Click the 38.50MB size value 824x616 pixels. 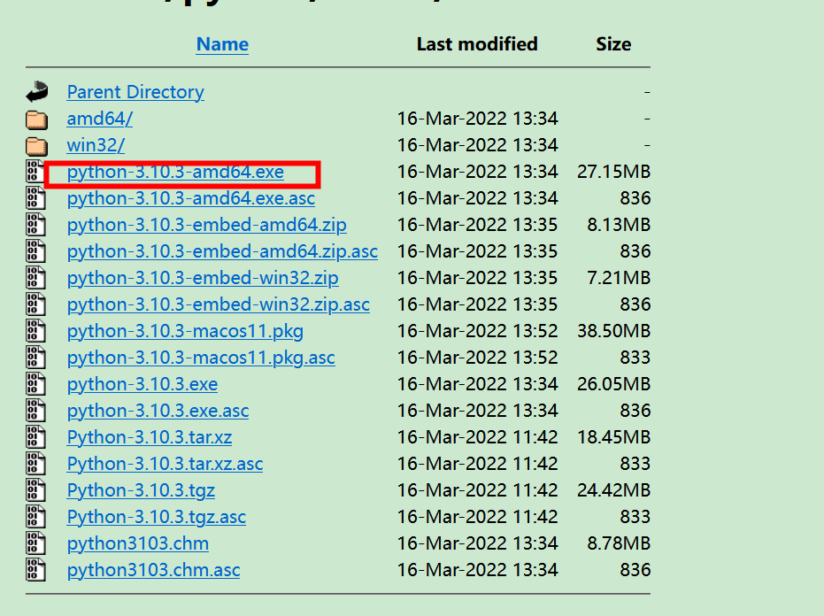pyautogui.click(x=614, y=331)
